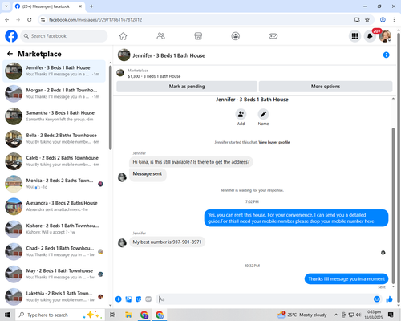Click Mark as pending button
Viewport: 401px width, 321px height.
(x=187, y=87)
